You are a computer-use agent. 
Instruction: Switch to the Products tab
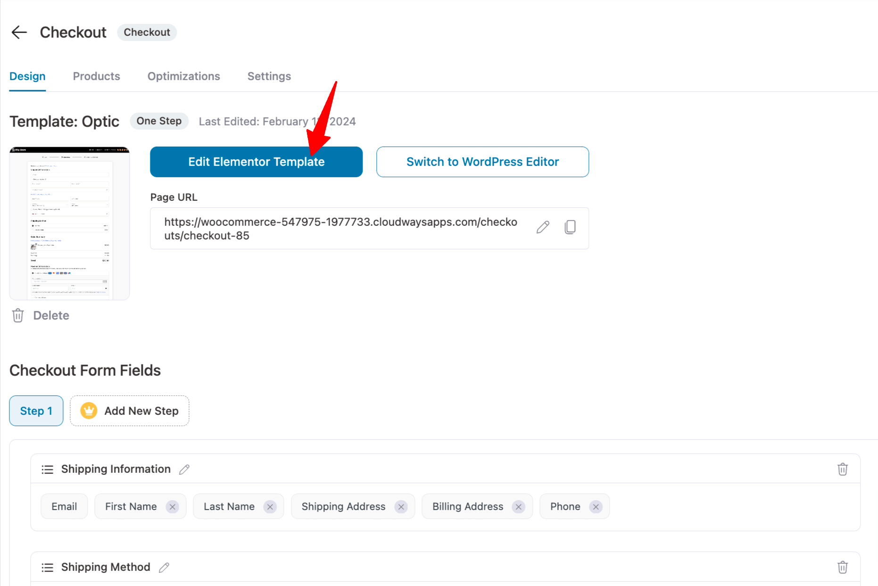tap(96, 76)
